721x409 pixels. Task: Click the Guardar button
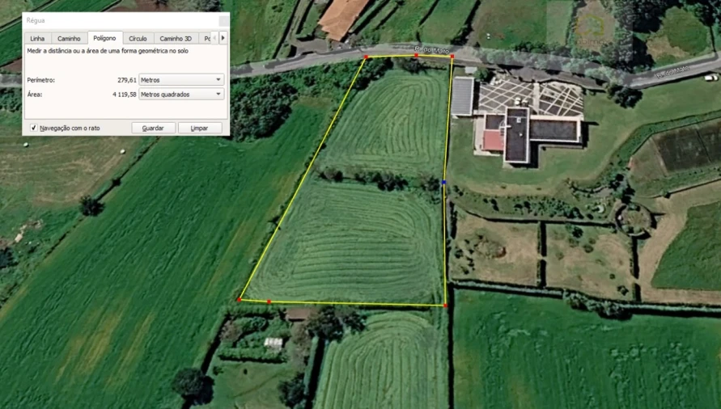pos(153,129)
